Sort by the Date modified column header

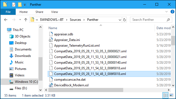tap(164, 28)
